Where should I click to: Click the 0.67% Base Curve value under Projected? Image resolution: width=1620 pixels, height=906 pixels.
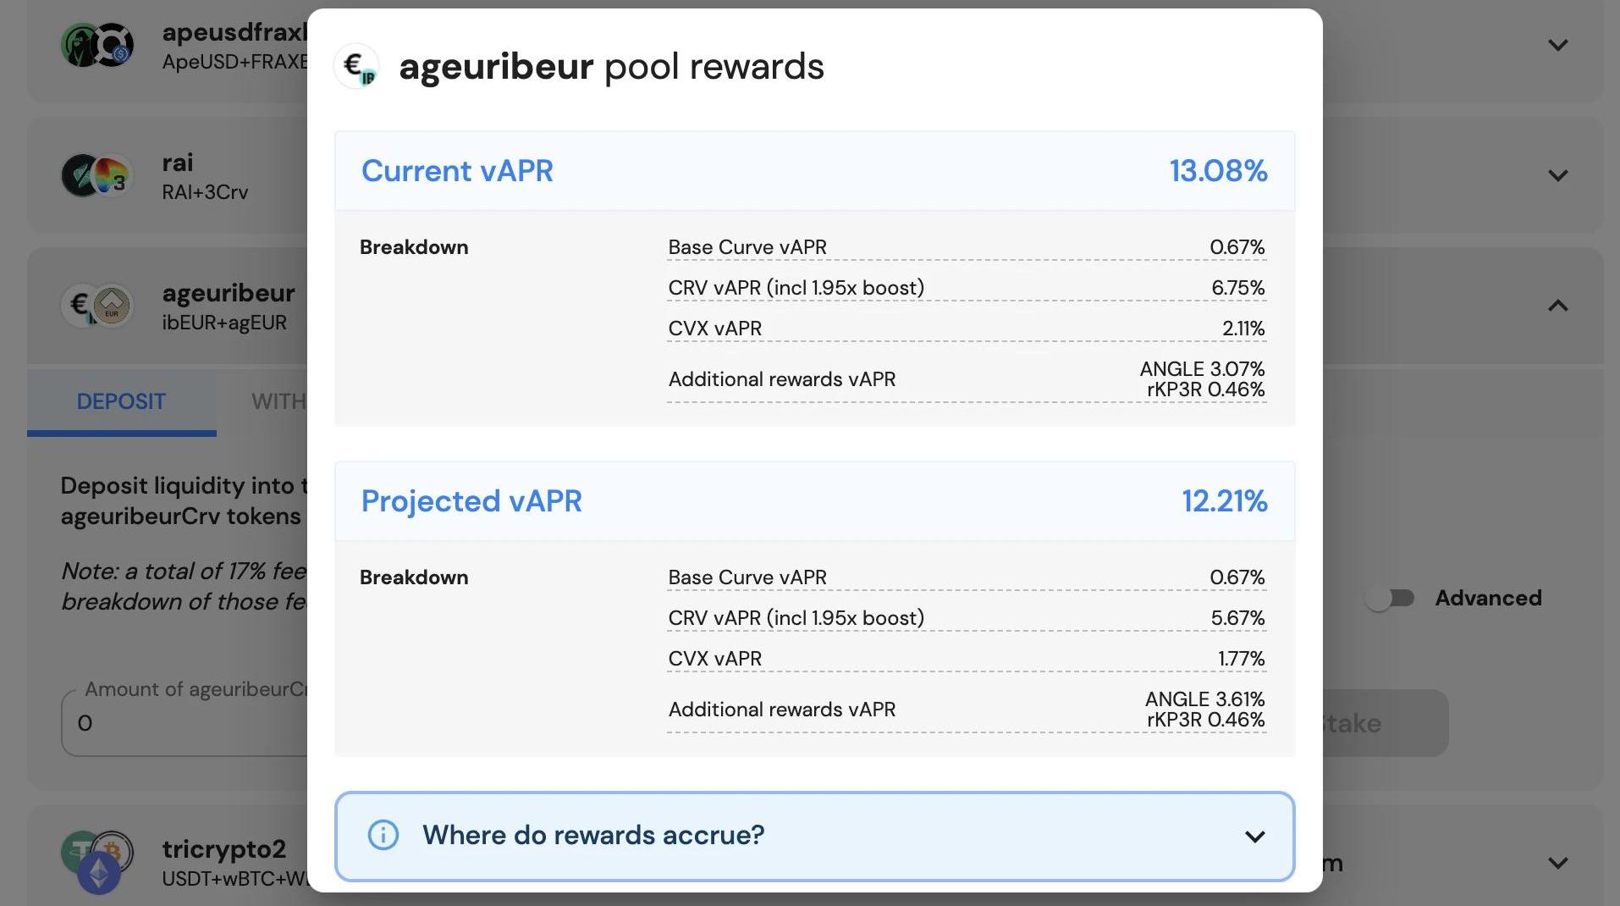[x=1237, y=577]
